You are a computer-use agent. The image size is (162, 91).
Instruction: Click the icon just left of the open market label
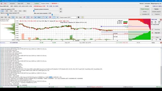pos(57,17)
